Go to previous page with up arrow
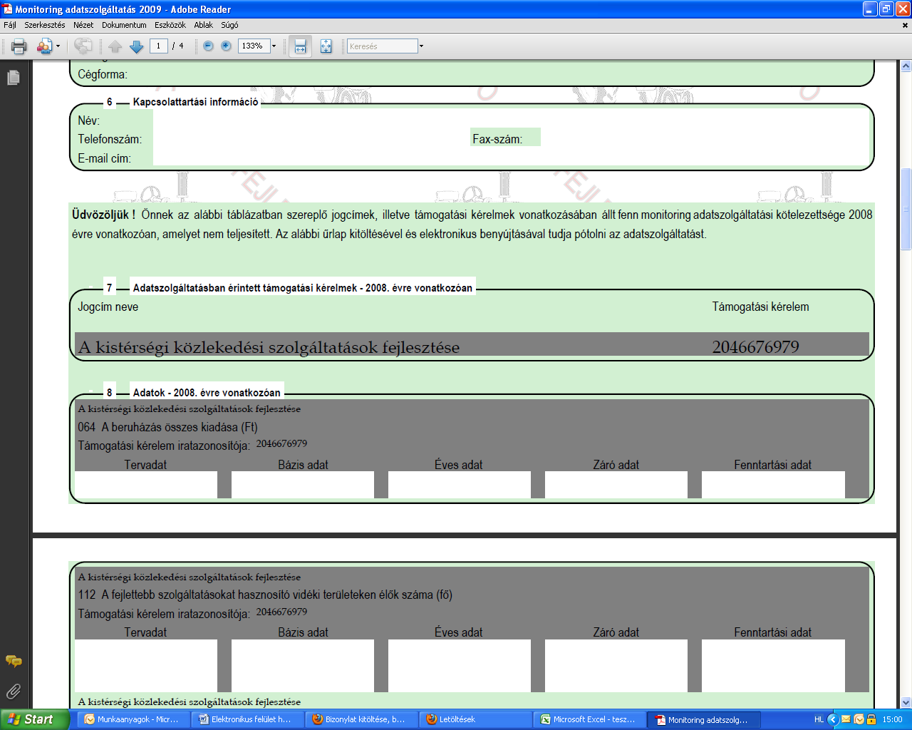 115,46
